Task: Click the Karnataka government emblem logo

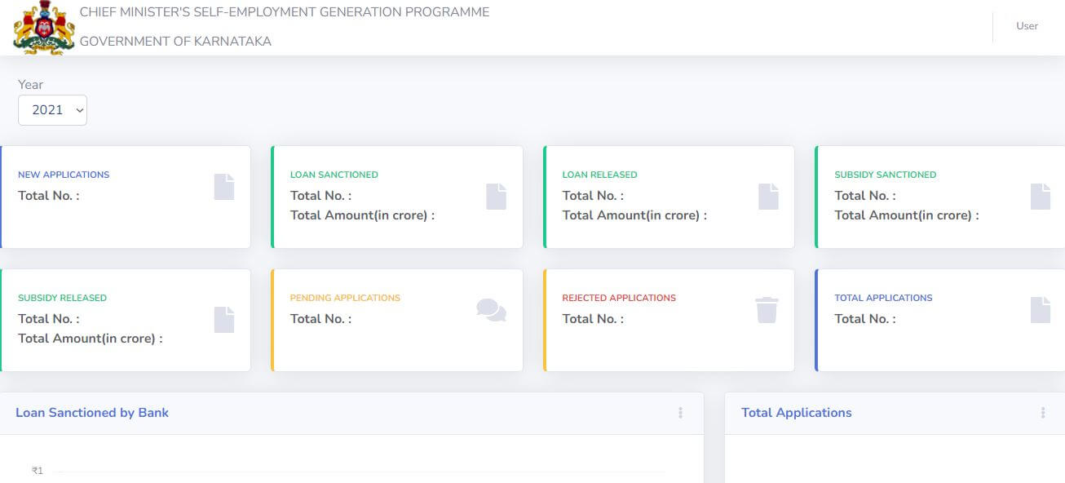Action: click(x=44, y=29)
